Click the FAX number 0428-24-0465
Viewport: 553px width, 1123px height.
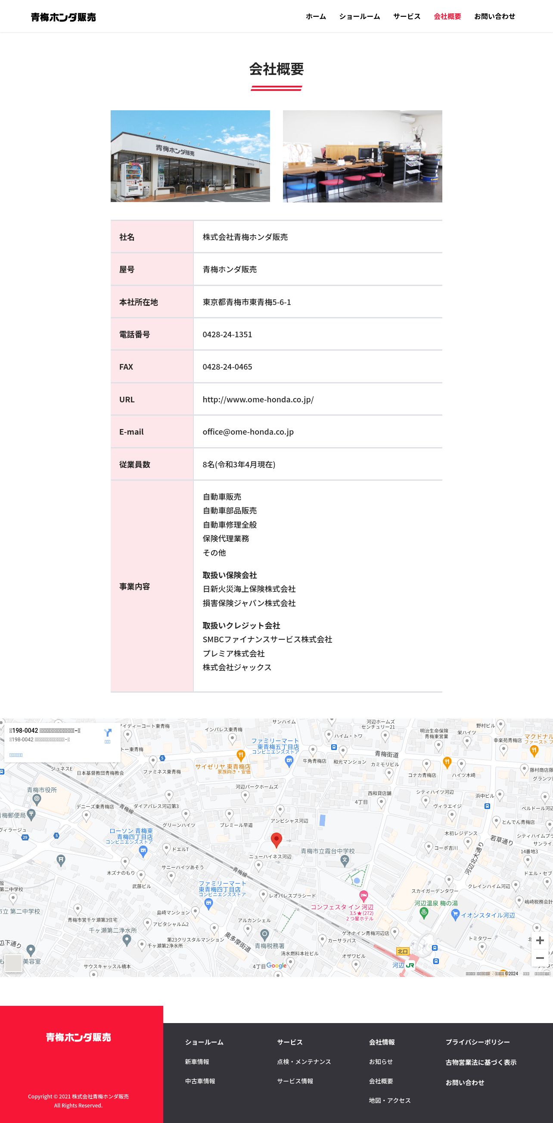[x=227, y=367]
